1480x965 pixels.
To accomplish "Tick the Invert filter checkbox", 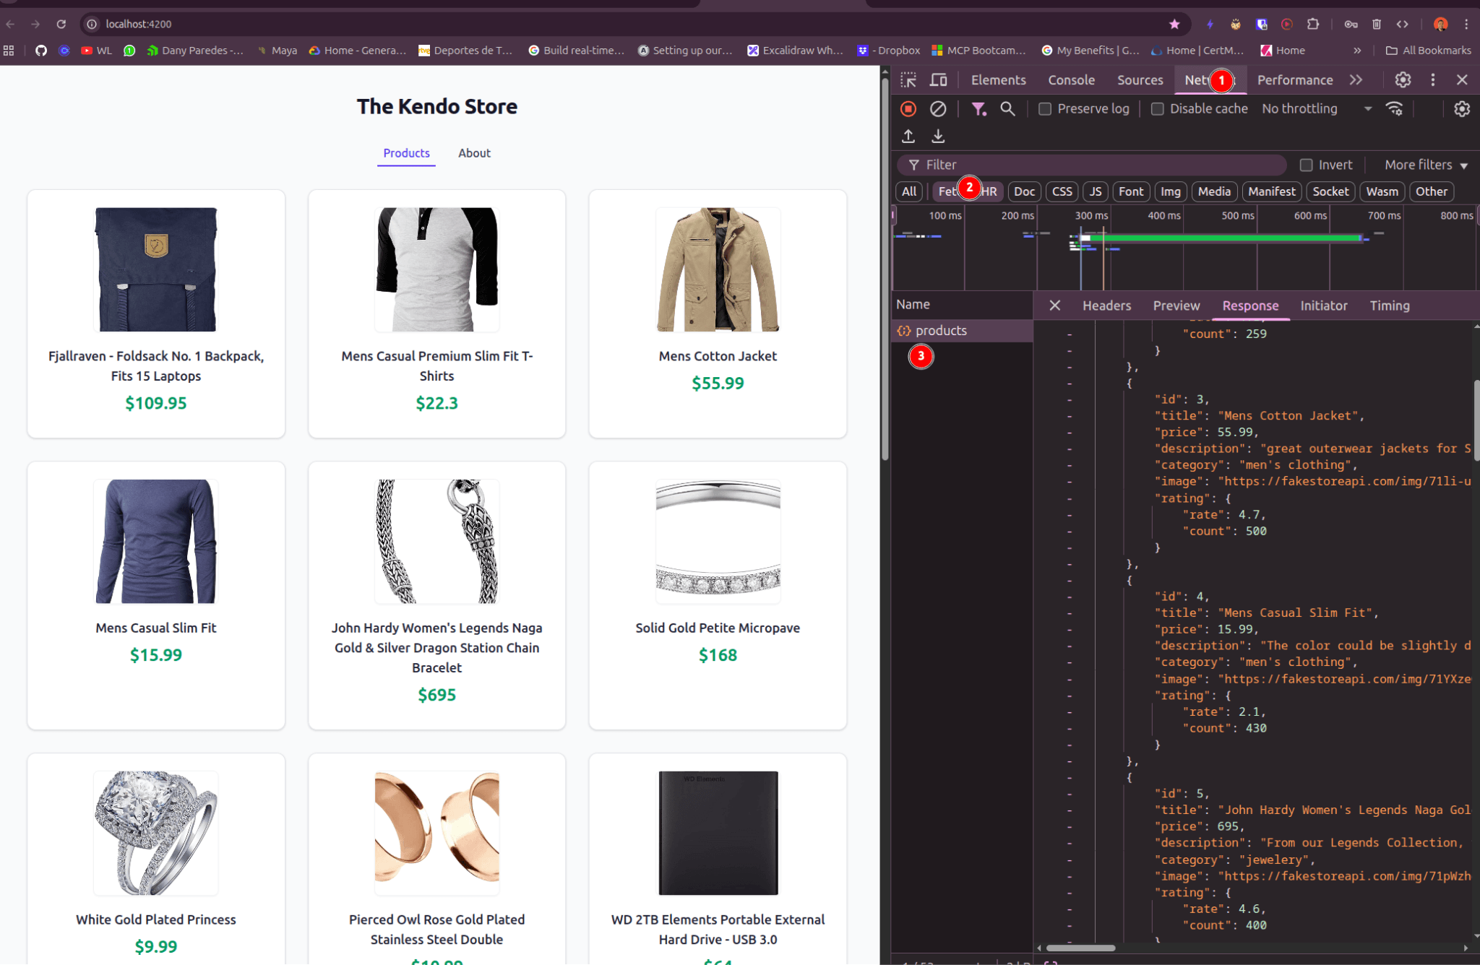I will (1306, 165).
